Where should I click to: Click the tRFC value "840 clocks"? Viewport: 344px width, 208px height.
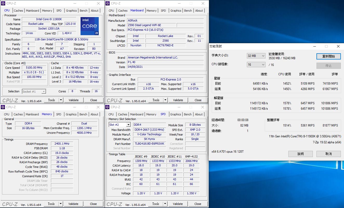62,172
